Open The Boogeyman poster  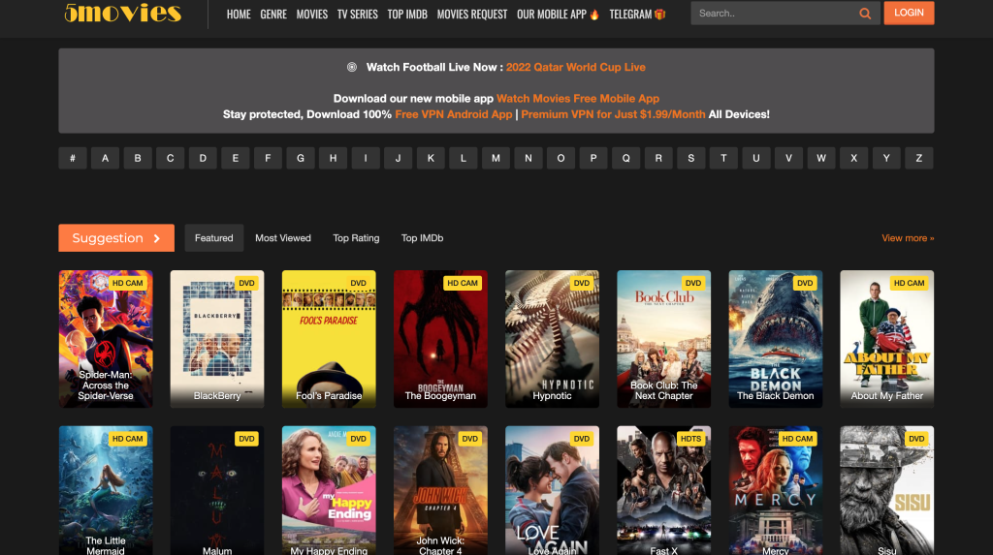pyautogui.click(x=441, y=339)
